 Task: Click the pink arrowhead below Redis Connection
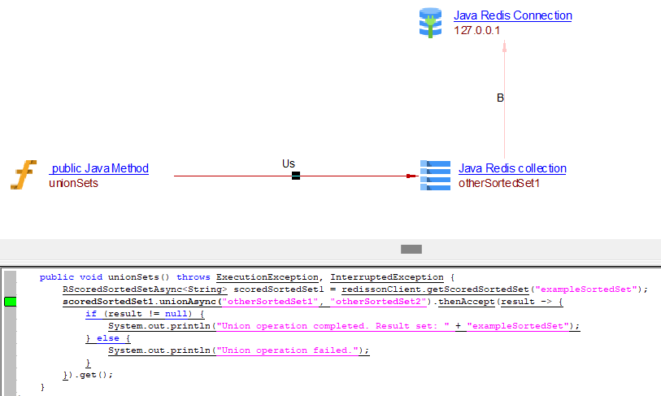tap(505, 48)
